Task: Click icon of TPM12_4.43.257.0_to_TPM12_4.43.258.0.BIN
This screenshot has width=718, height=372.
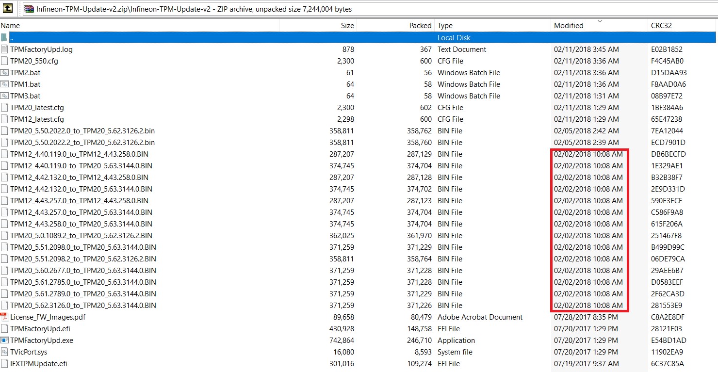Action: [4, 201]
